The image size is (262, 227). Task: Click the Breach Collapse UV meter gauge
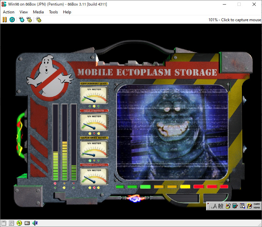94,176
